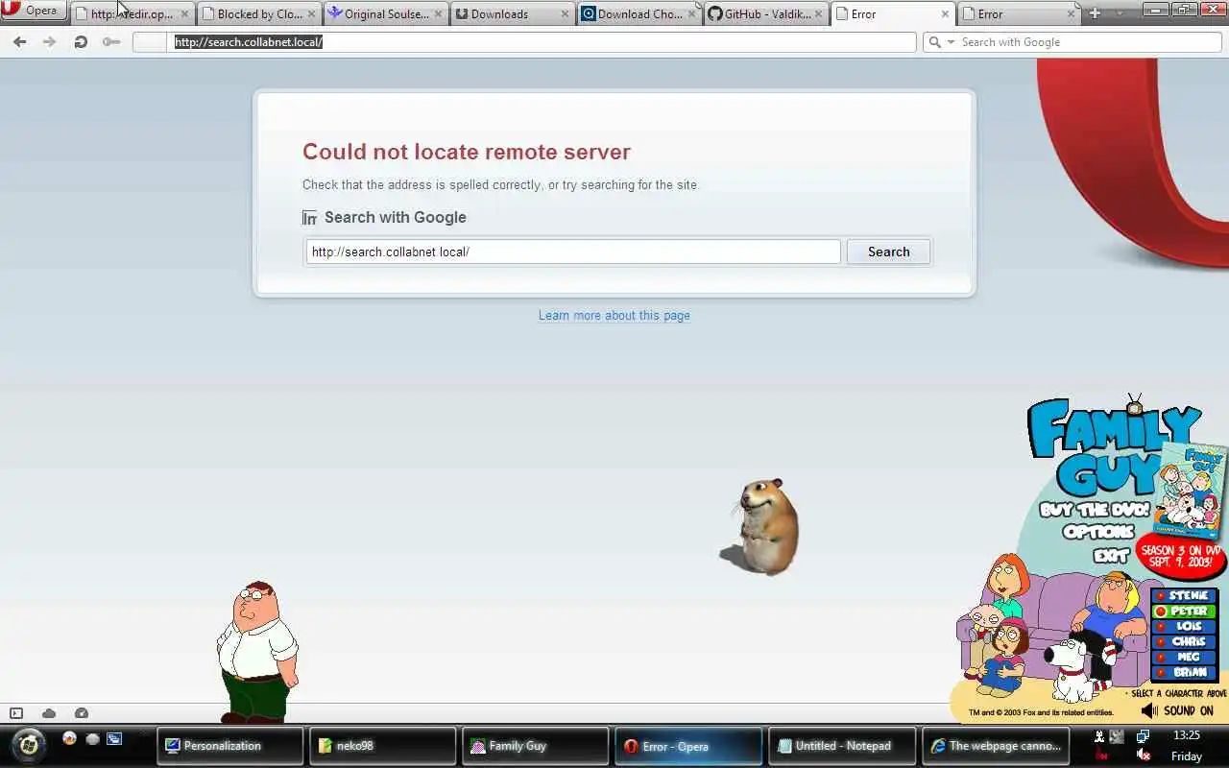Click the muted volume icon in system tray

click(1143, 756)
